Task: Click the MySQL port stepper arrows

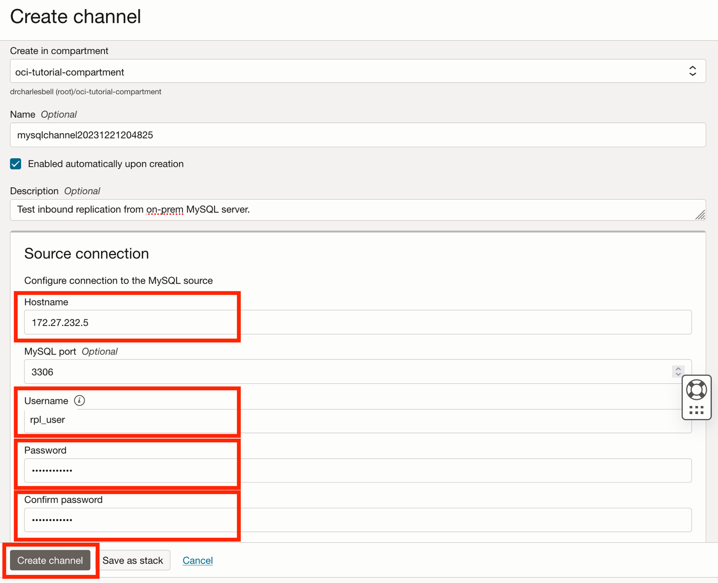Action: tap(678, 372)
